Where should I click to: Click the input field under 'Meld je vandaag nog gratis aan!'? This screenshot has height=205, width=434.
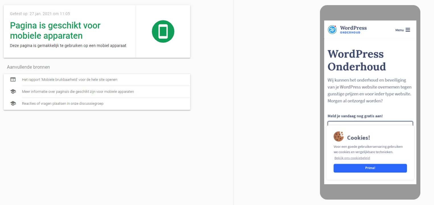(x=370, y=124)
